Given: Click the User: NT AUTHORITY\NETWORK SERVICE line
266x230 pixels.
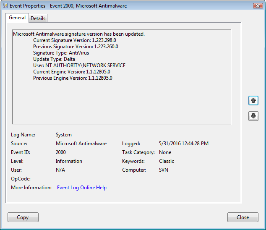Looking at the screenshot, I should (x=79, y=65).
